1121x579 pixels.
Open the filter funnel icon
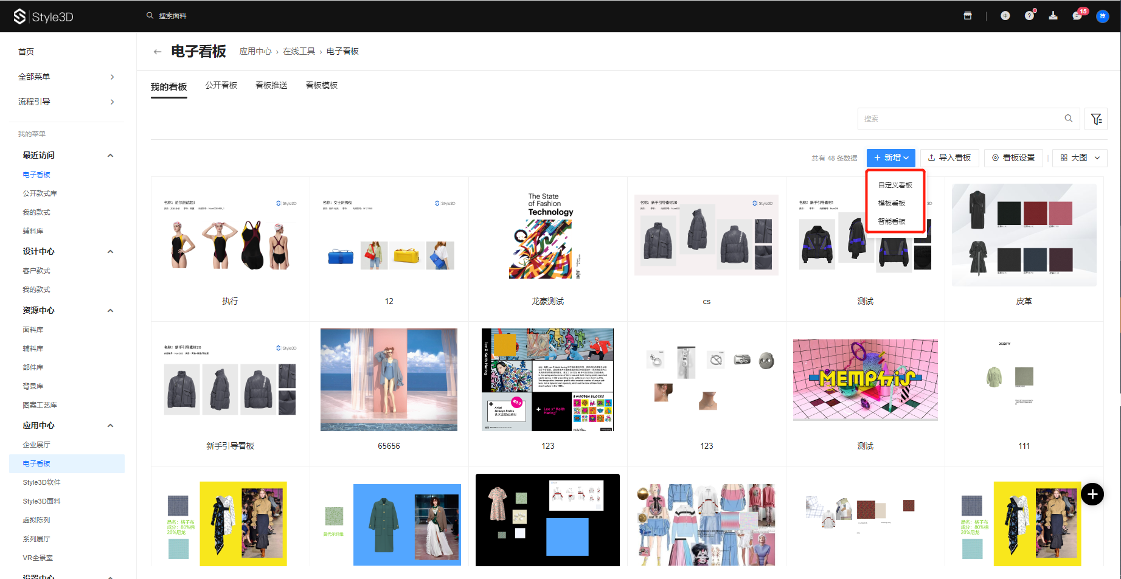pos(1096,119)
